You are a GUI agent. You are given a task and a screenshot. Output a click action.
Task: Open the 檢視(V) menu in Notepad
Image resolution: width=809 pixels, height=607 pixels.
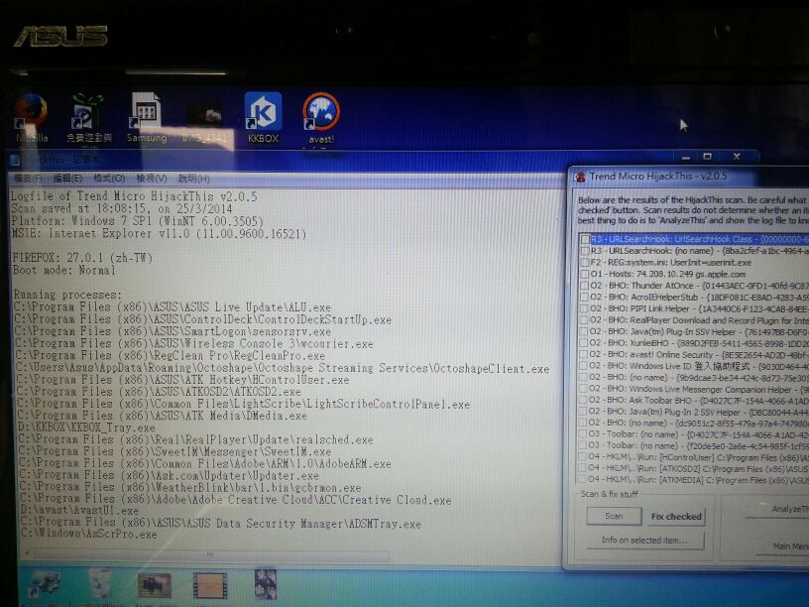pyautogui.click(x=151, y=179)
